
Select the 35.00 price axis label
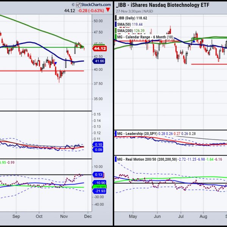tap(98, 99)
